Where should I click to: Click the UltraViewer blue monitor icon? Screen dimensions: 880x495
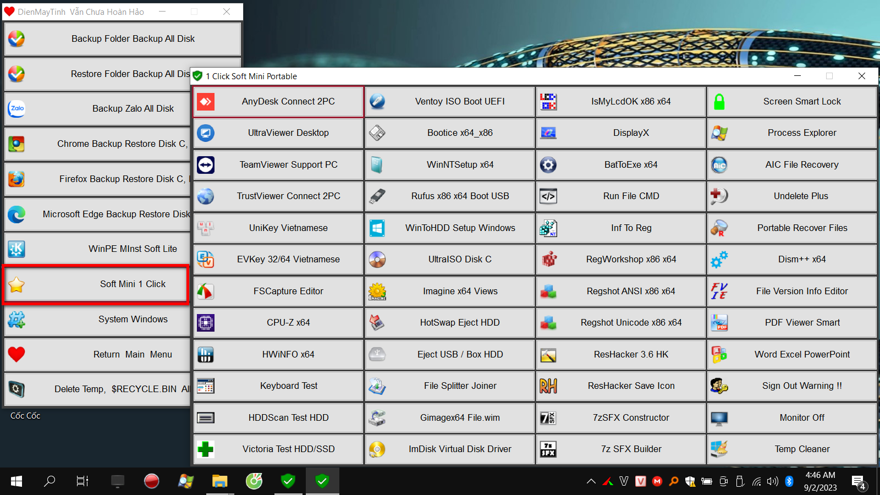(206, 133)
